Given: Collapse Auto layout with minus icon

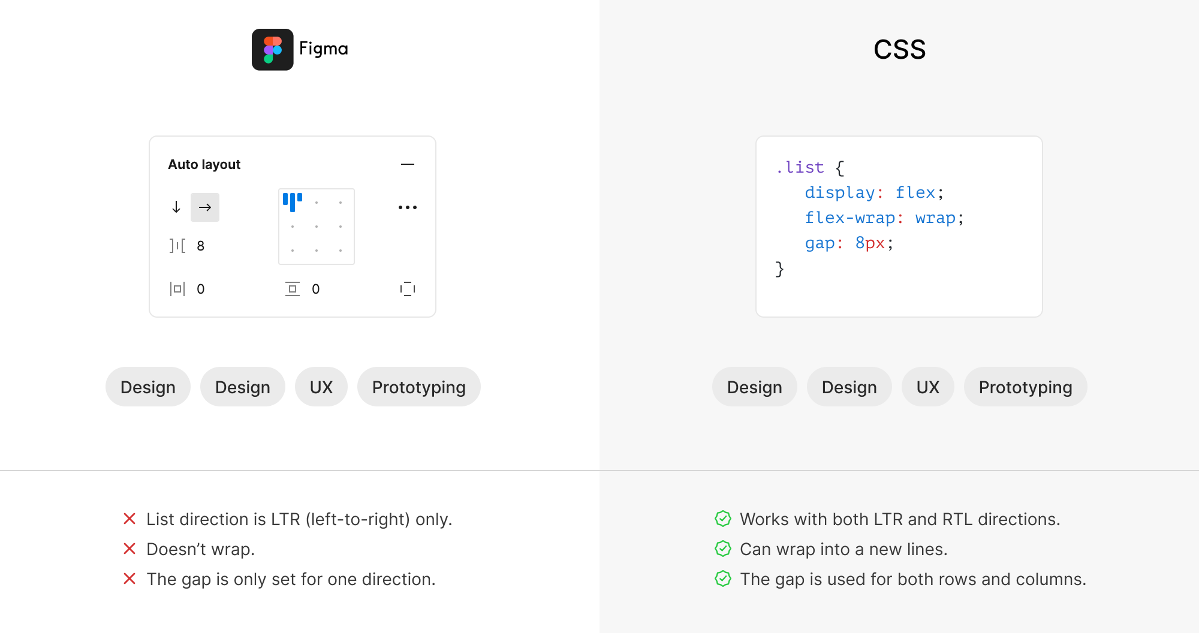Looking at the screenshot, I should (408, 164).
